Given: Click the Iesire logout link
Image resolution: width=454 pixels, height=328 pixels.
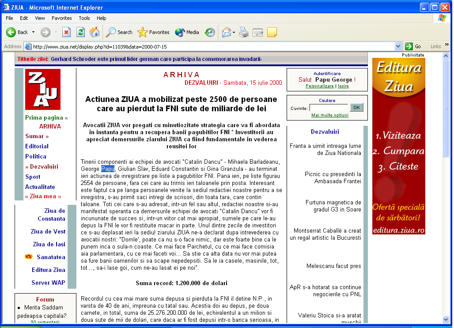Looking at the screenshot, I should 343,86.
